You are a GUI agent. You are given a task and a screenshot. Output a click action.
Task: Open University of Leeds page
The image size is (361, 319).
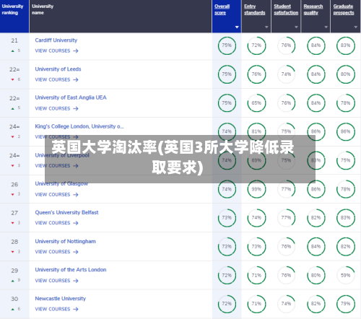pos(58,69)
